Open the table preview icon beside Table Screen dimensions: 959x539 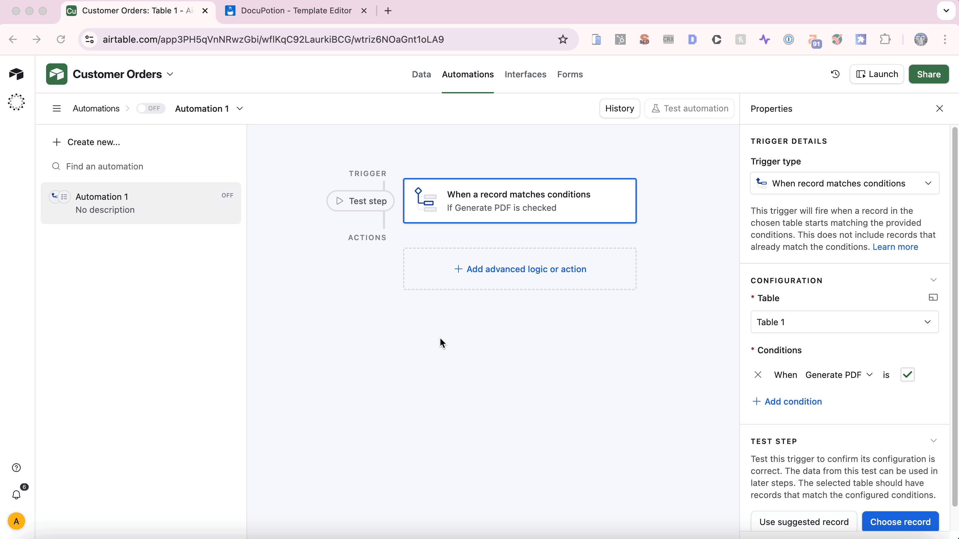[933, 297]
